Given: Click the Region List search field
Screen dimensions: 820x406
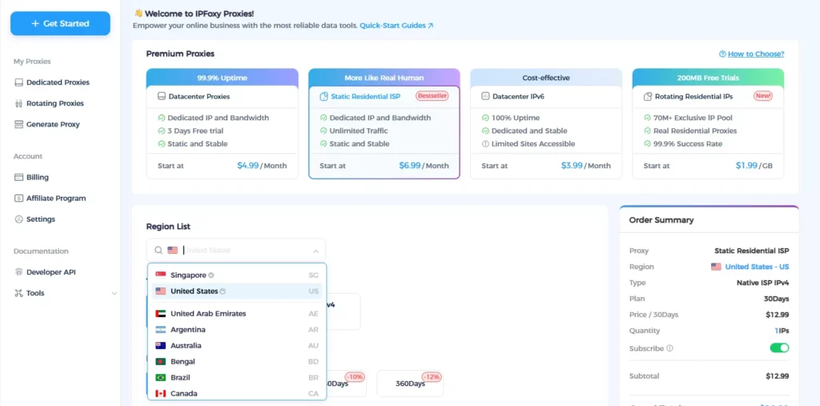Looking at the screenshot, I should pos(240,251).
